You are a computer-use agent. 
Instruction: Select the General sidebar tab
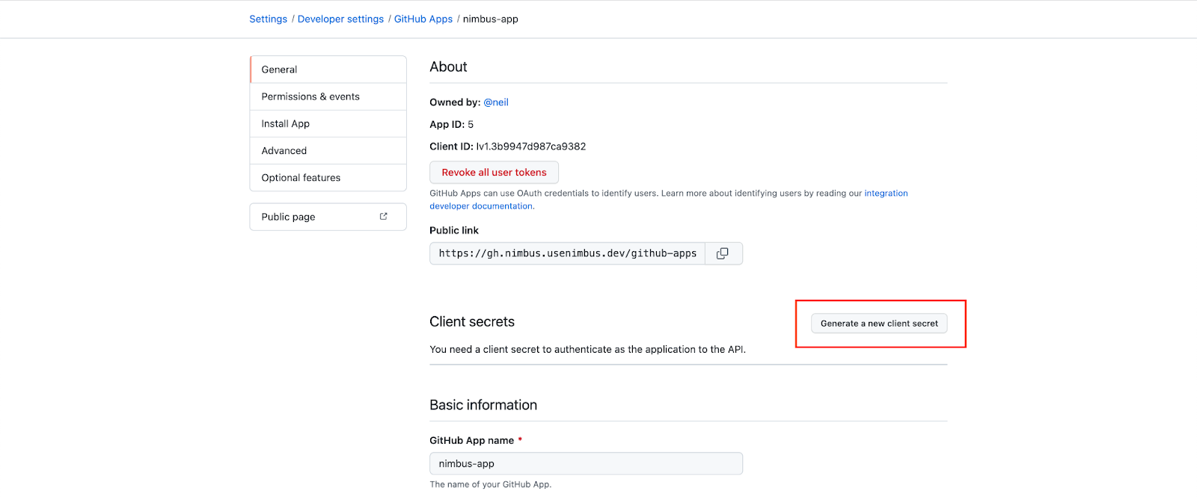click(328, 70)
